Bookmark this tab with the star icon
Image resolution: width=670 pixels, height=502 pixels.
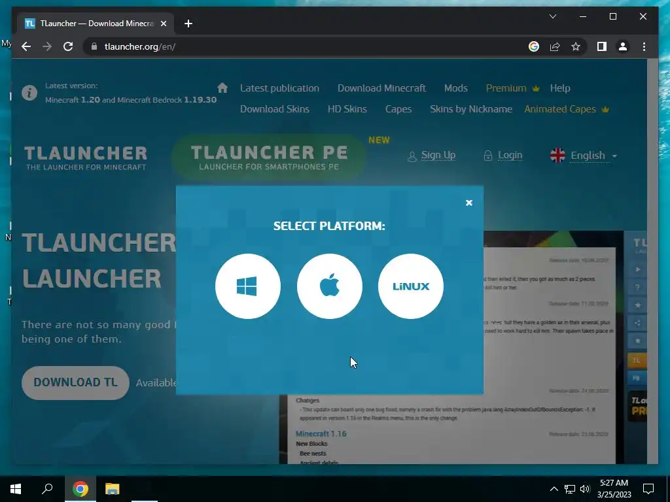(576, 46)
